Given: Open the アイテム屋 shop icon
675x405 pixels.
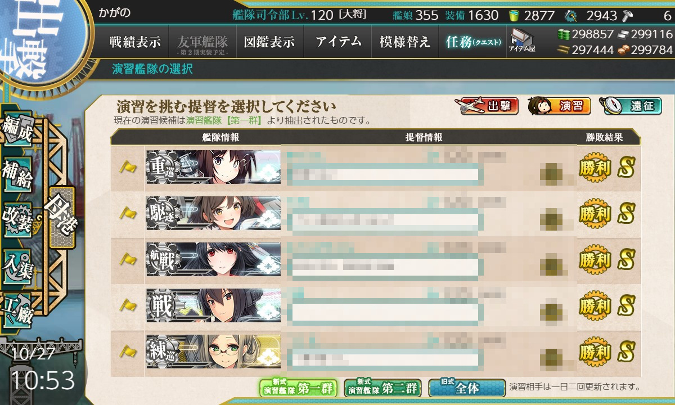Looking at the screenshot, I should (x=522, y=41).
